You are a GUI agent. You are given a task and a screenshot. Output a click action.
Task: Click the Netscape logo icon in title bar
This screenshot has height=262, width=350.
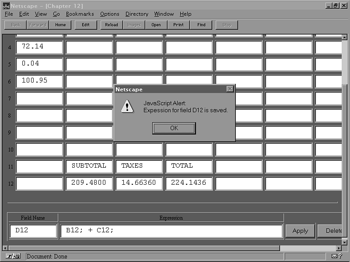pos(5,6)
